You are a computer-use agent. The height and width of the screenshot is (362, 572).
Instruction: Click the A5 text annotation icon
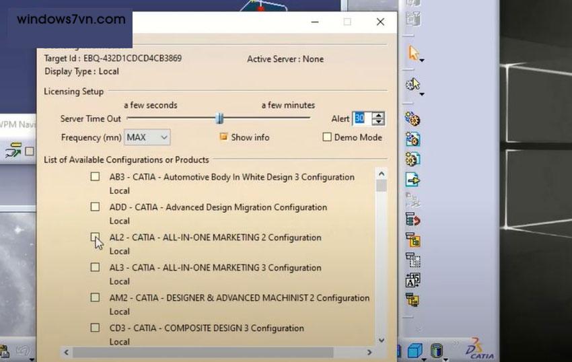click(413, 281)
